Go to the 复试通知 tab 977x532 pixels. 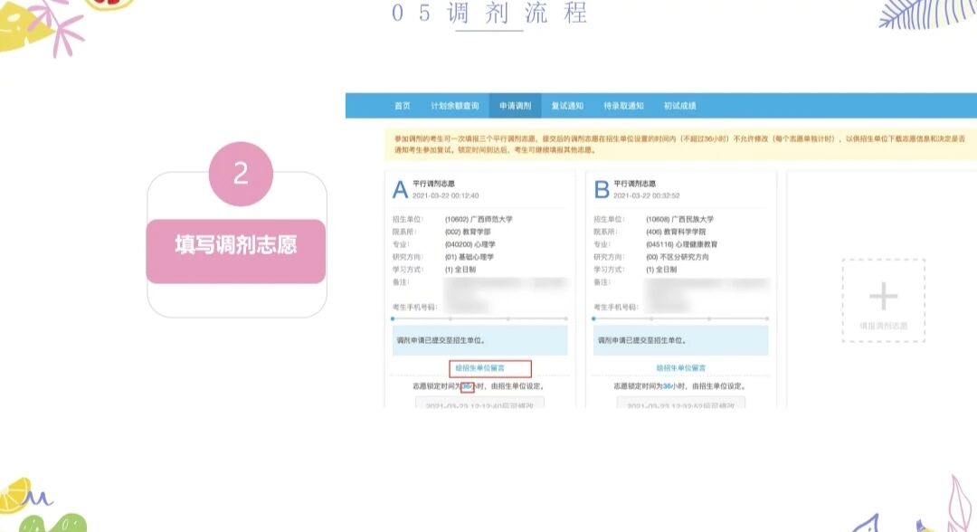pyautogui.click(x=567, y=106)
